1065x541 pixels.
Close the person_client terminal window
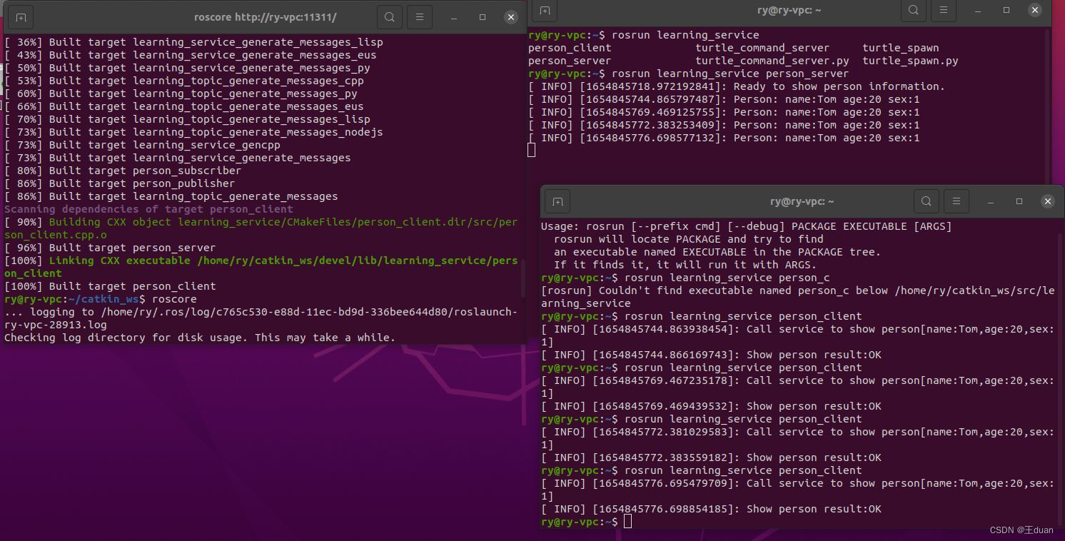click(x=1048, y=201)
